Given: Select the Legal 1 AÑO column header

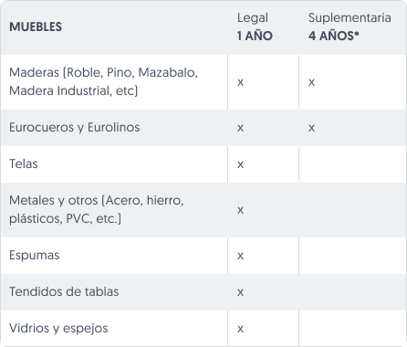Looking at the screenshot, I should point(255,26).
